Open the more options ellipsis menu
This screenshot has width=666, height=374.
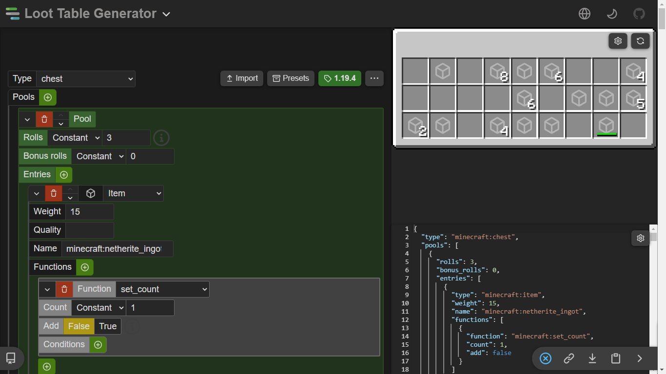374,78
